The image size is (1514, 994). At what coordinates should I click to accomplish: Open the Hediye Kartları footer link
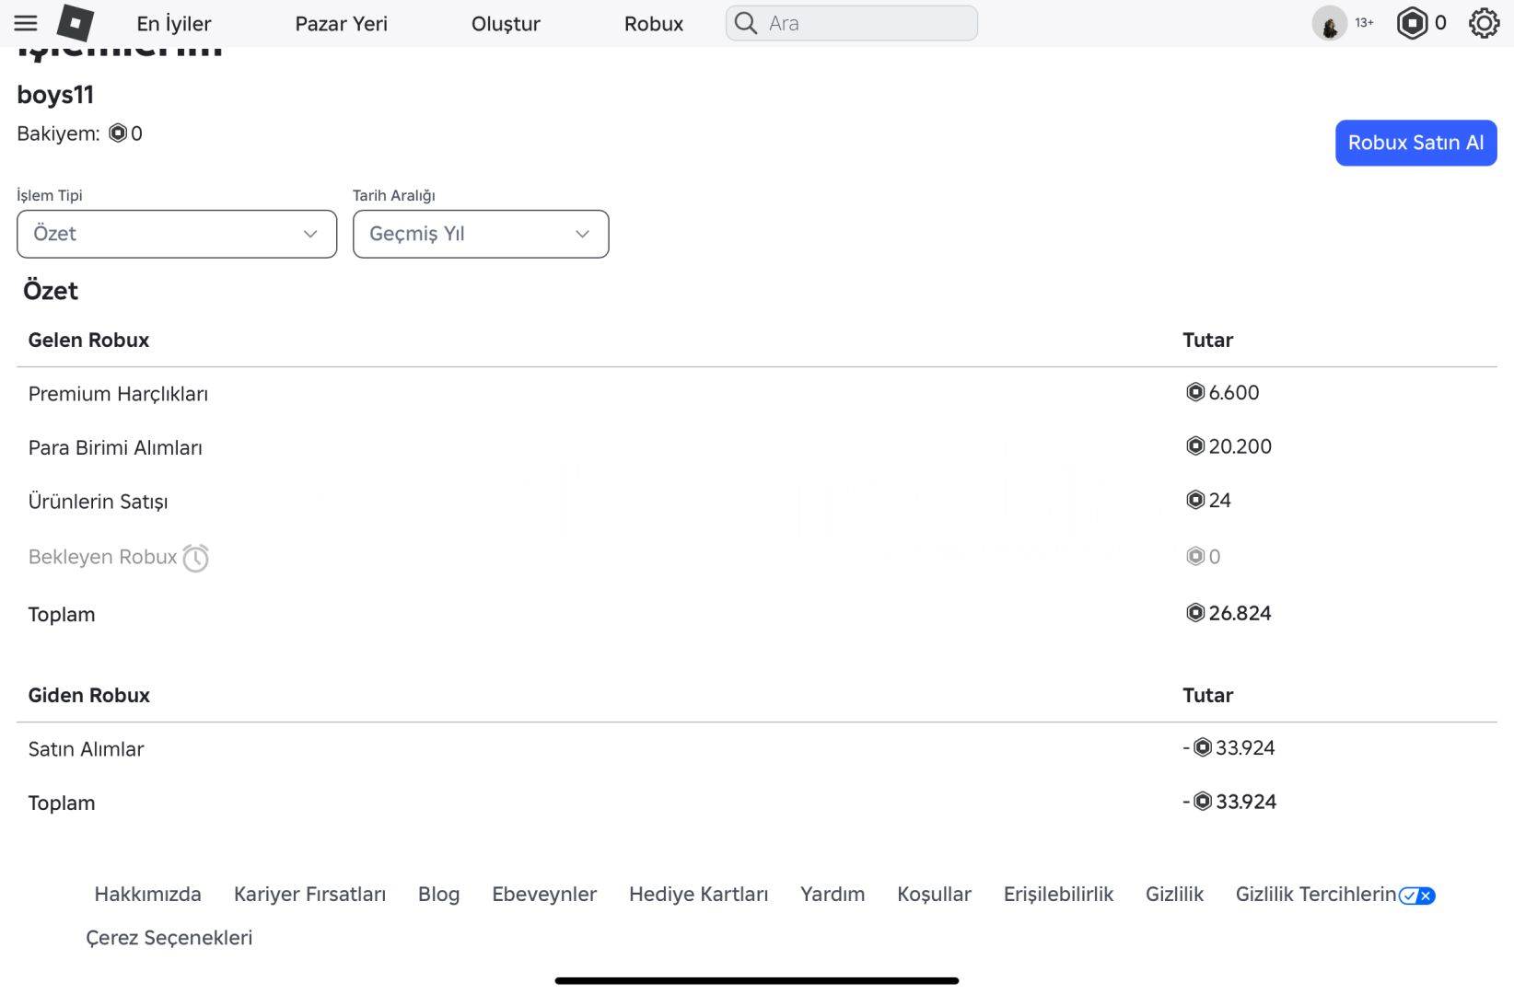pyautogui.click(x=698, y=895)
